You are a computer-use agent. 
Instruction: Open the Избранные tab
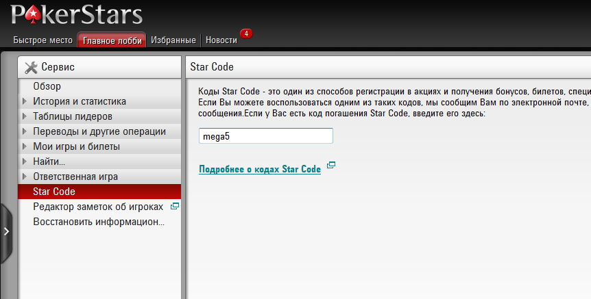click(x=173, y=40)
